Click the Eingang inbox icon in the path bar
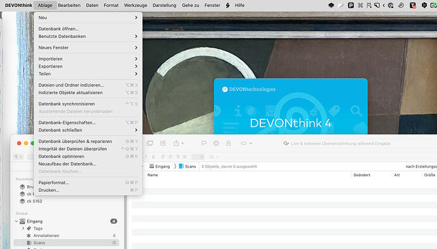Viewport: 437px width, 249px height. [x=151, y=166]
